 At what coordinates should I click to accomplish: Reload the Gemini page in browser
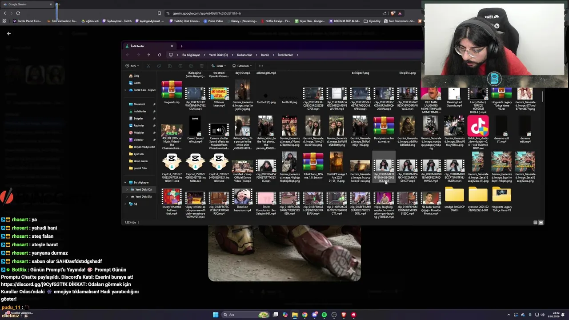coord(18,13)
